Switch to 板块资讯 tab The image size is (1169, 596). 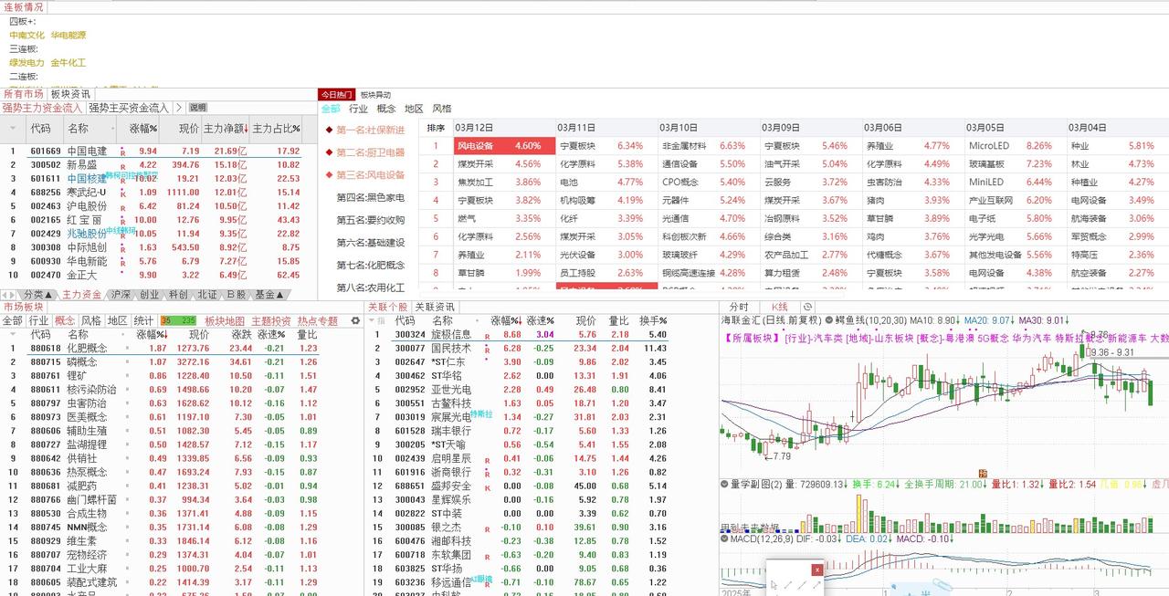69,94
